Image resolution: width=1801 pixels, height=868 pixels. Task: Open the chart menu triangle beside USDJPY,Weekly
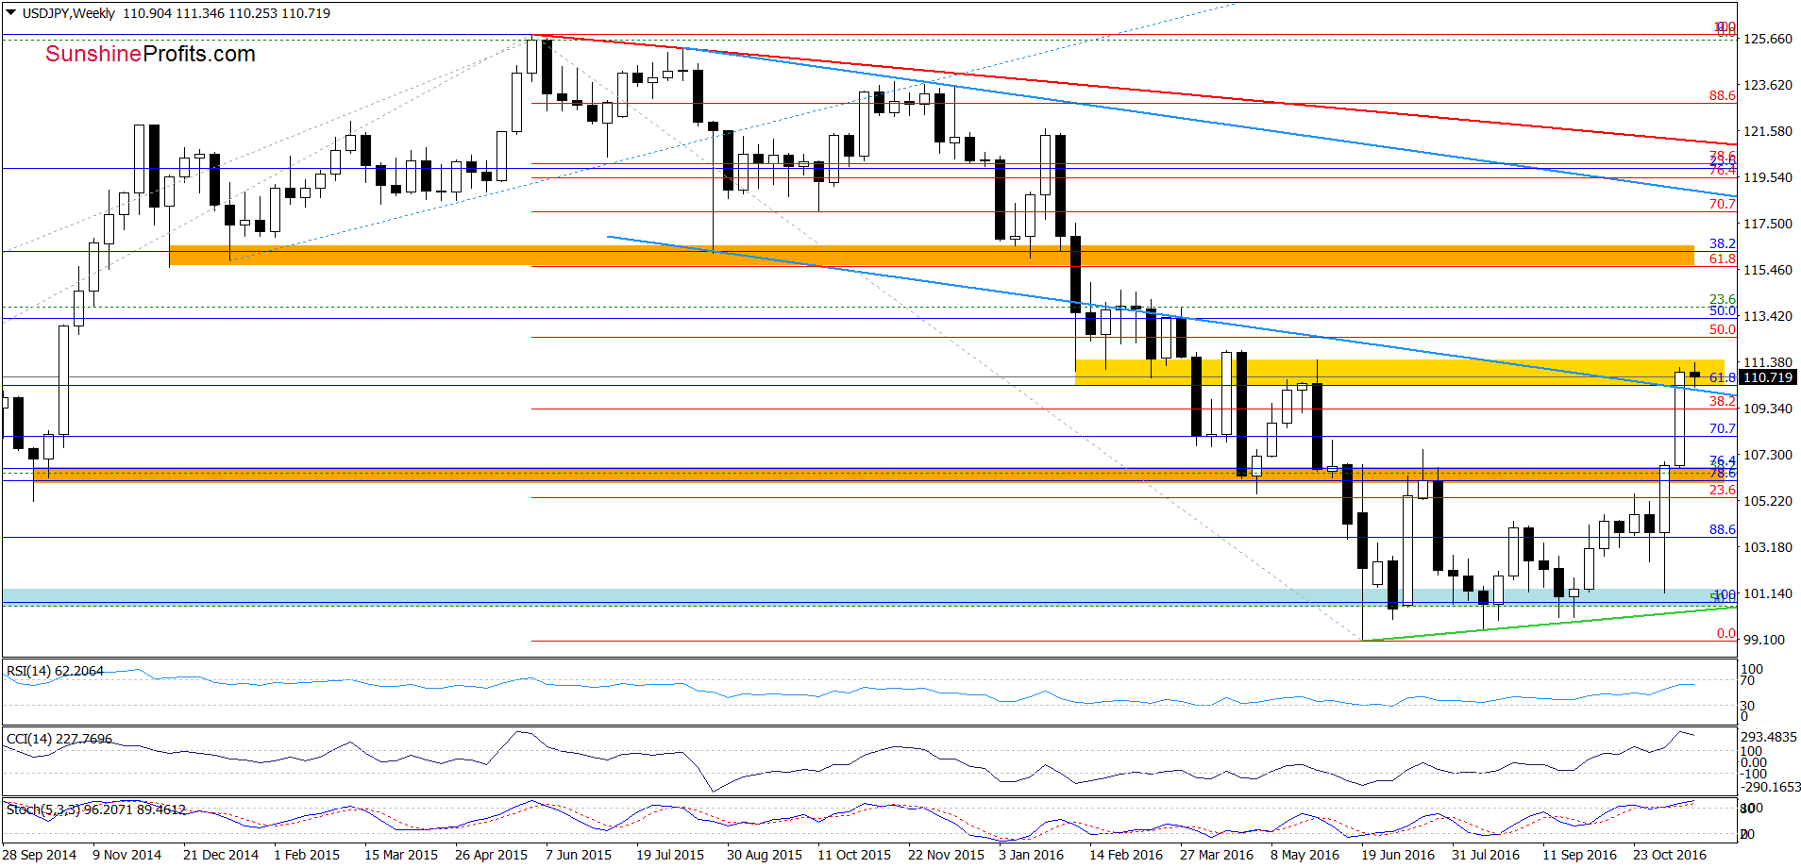click(11, 13)
